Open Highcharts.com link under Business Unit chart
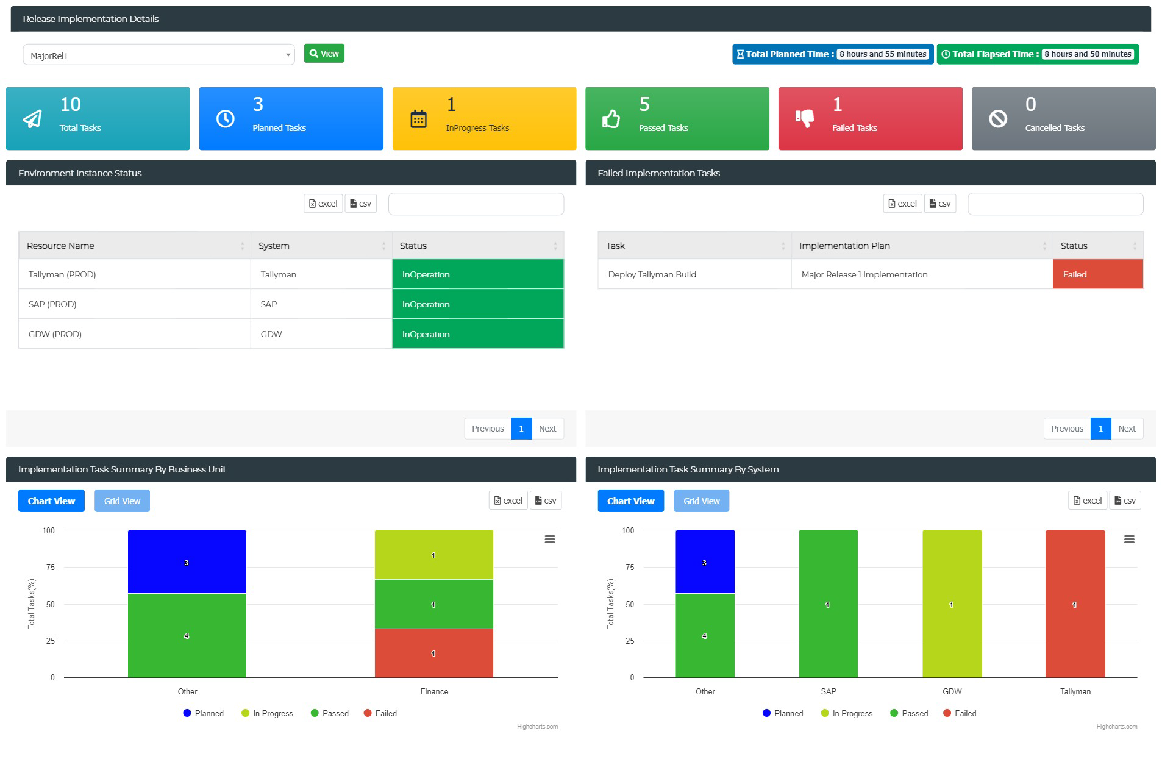 tap(537, 727)
